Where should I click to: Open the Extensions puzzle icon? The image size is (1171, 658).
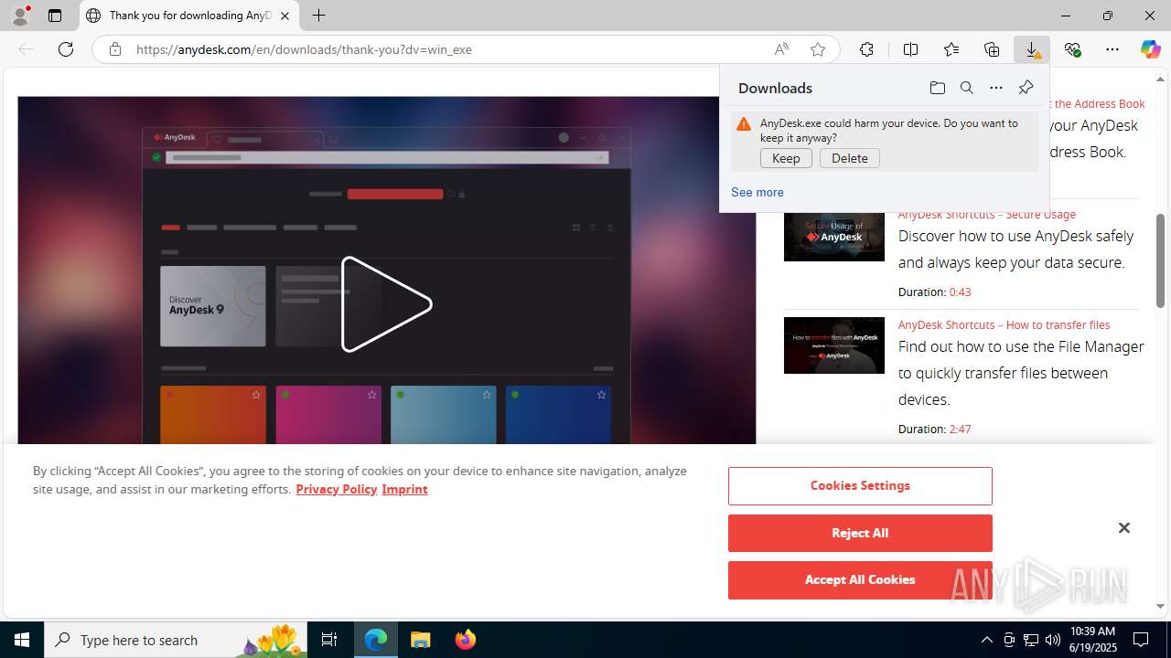866,49
